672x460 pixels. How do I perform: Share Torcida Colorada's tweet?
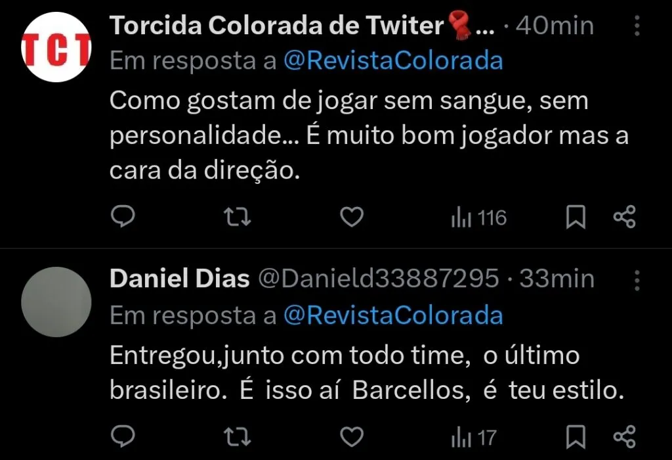pyautogui.click(x=623, y=216)
